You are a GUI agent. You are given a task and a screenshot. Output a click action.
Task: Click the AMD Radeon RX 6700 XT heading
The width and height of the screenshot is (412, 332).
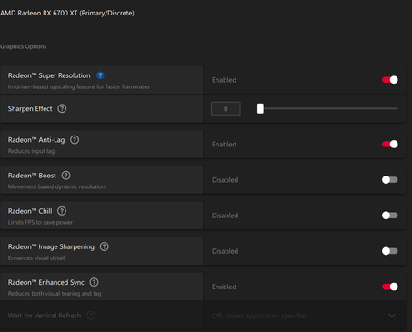67,13
